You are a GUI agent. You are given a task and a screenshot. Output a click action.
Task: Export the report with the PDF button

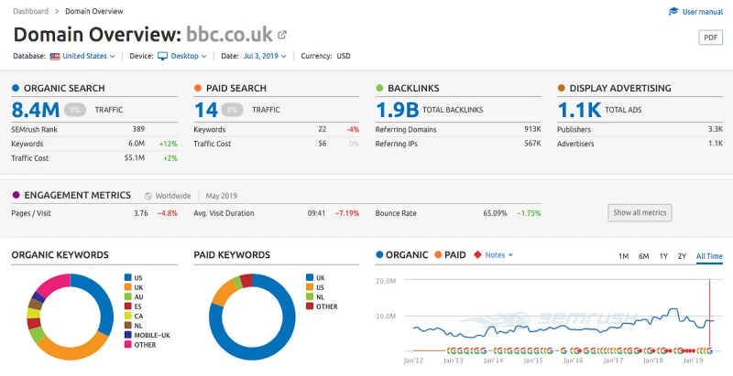pos(711,38)
